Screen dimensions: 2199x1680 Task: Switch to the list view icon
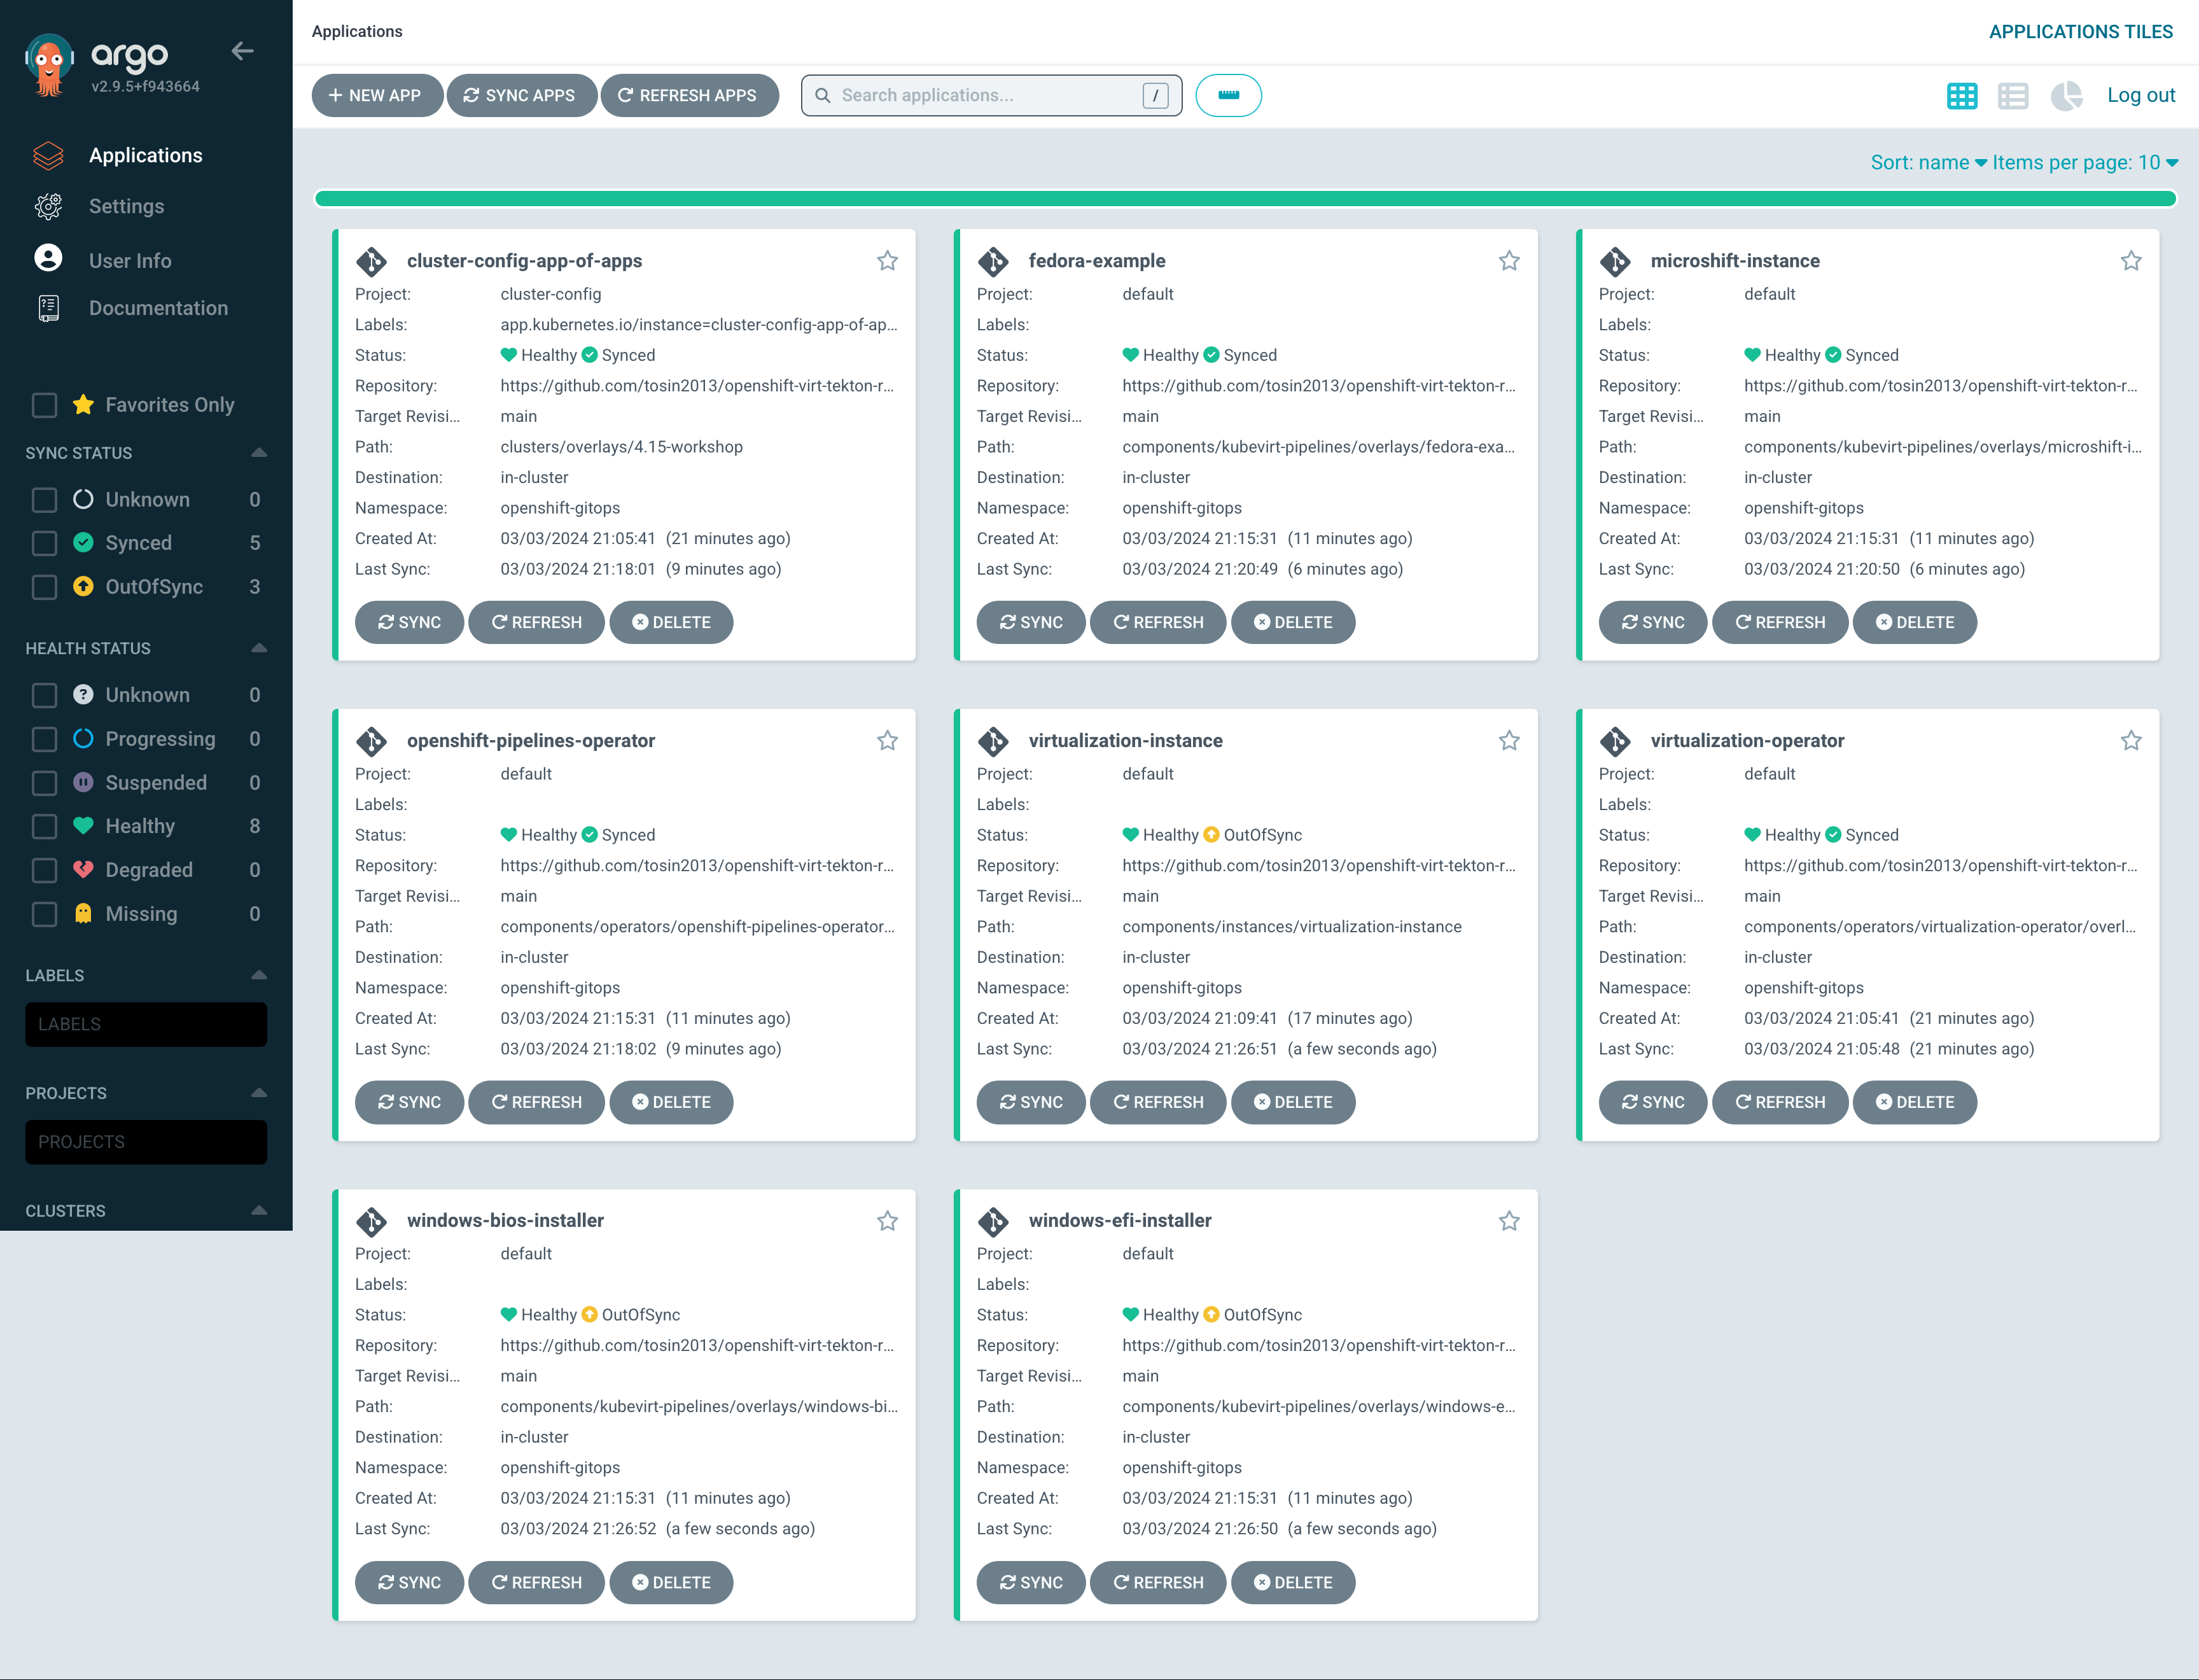click(2012, 96)
